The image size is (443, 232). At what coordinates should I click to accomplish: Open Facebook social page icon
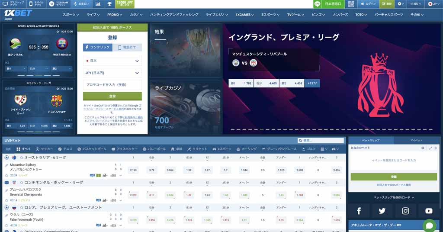point(359,211)
